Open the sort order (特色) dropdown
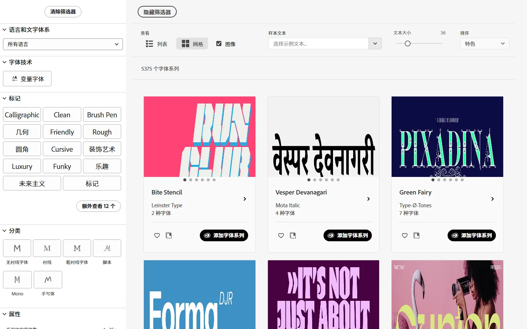This screenshot has width=527, height=329. [x=485, y=44]
